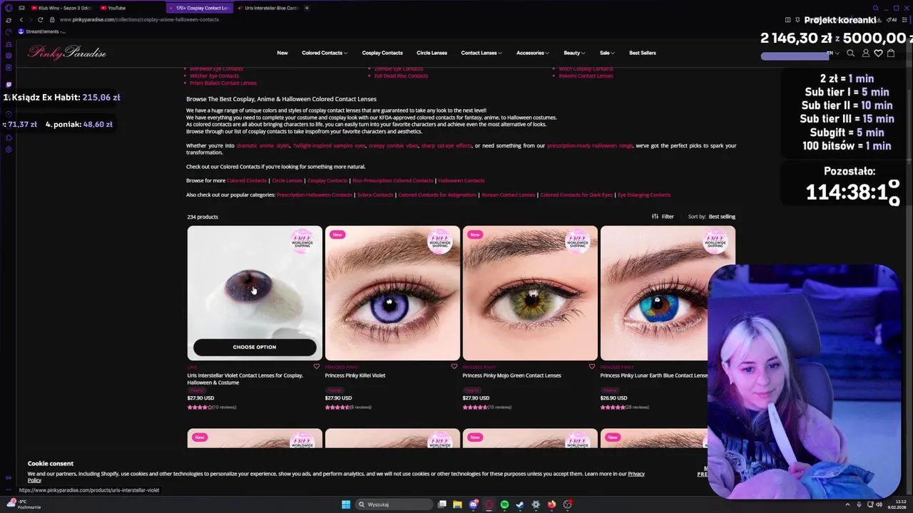Open Sclera Contacts category link
913x513 pixels.
(x=375, y=195)
